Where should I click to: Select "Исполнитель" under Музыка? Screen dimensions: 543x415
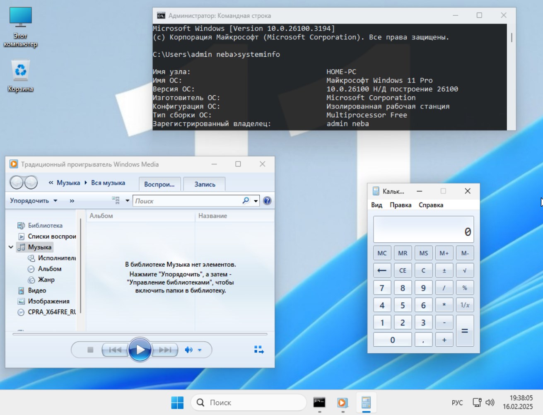click(52, 258)
